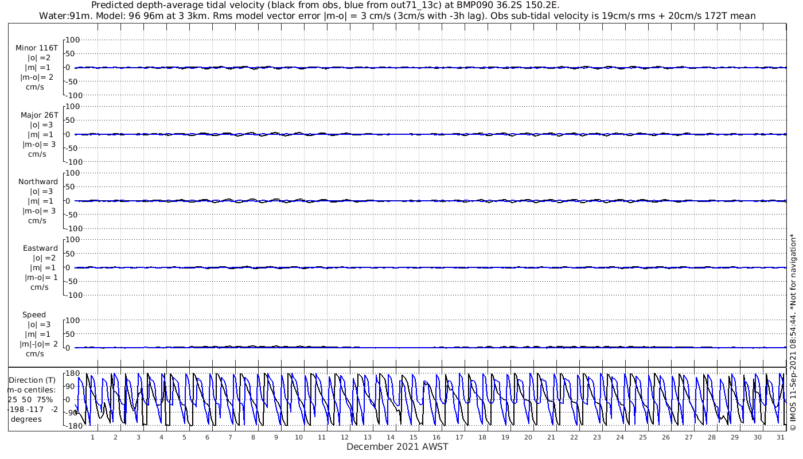Click day 25 tick label on x-axis
803x459 pixels.
(x=643, y=437)
